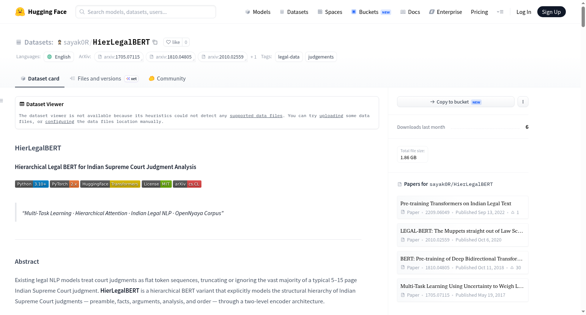This screenshot has width=586, height=315.
Task: Click the legal-data tag
Action: 289,57
